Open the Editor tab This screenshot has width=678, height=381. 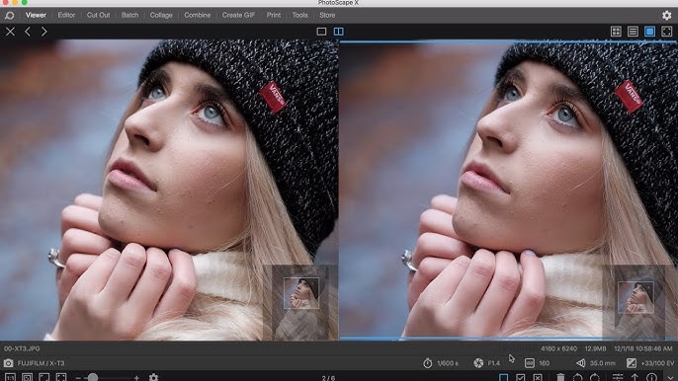[66, 15]
